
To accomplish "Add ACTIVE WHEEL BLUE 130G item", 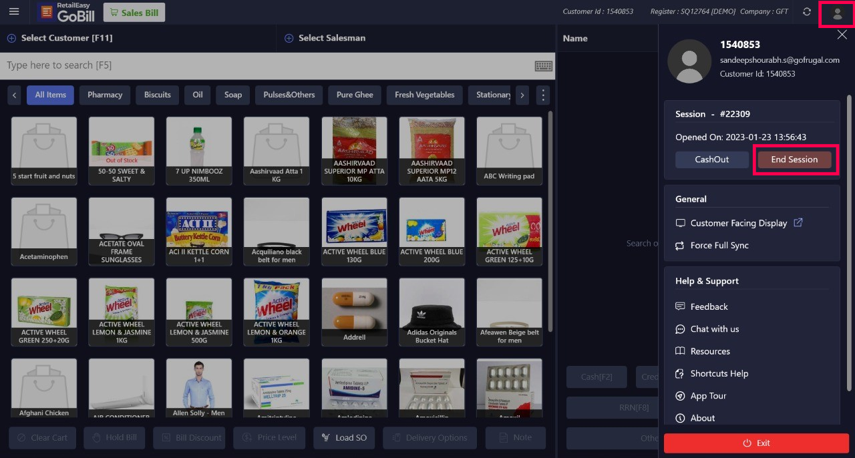I will pyautogui.click(x=354, y=231).
